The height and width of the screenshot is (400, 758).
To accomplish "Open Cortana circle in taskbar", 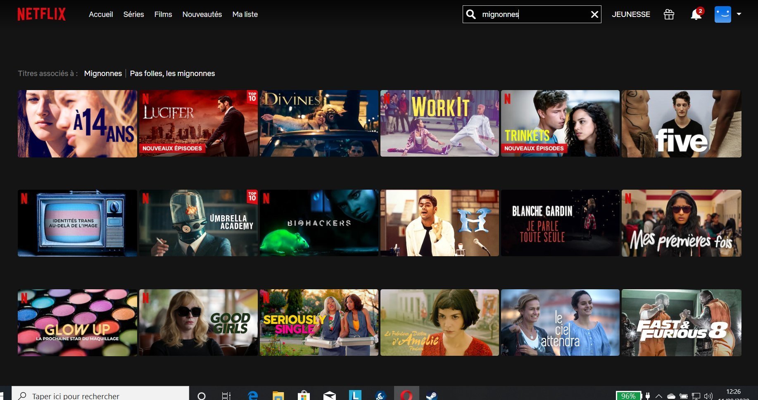I will pos(202,395).
